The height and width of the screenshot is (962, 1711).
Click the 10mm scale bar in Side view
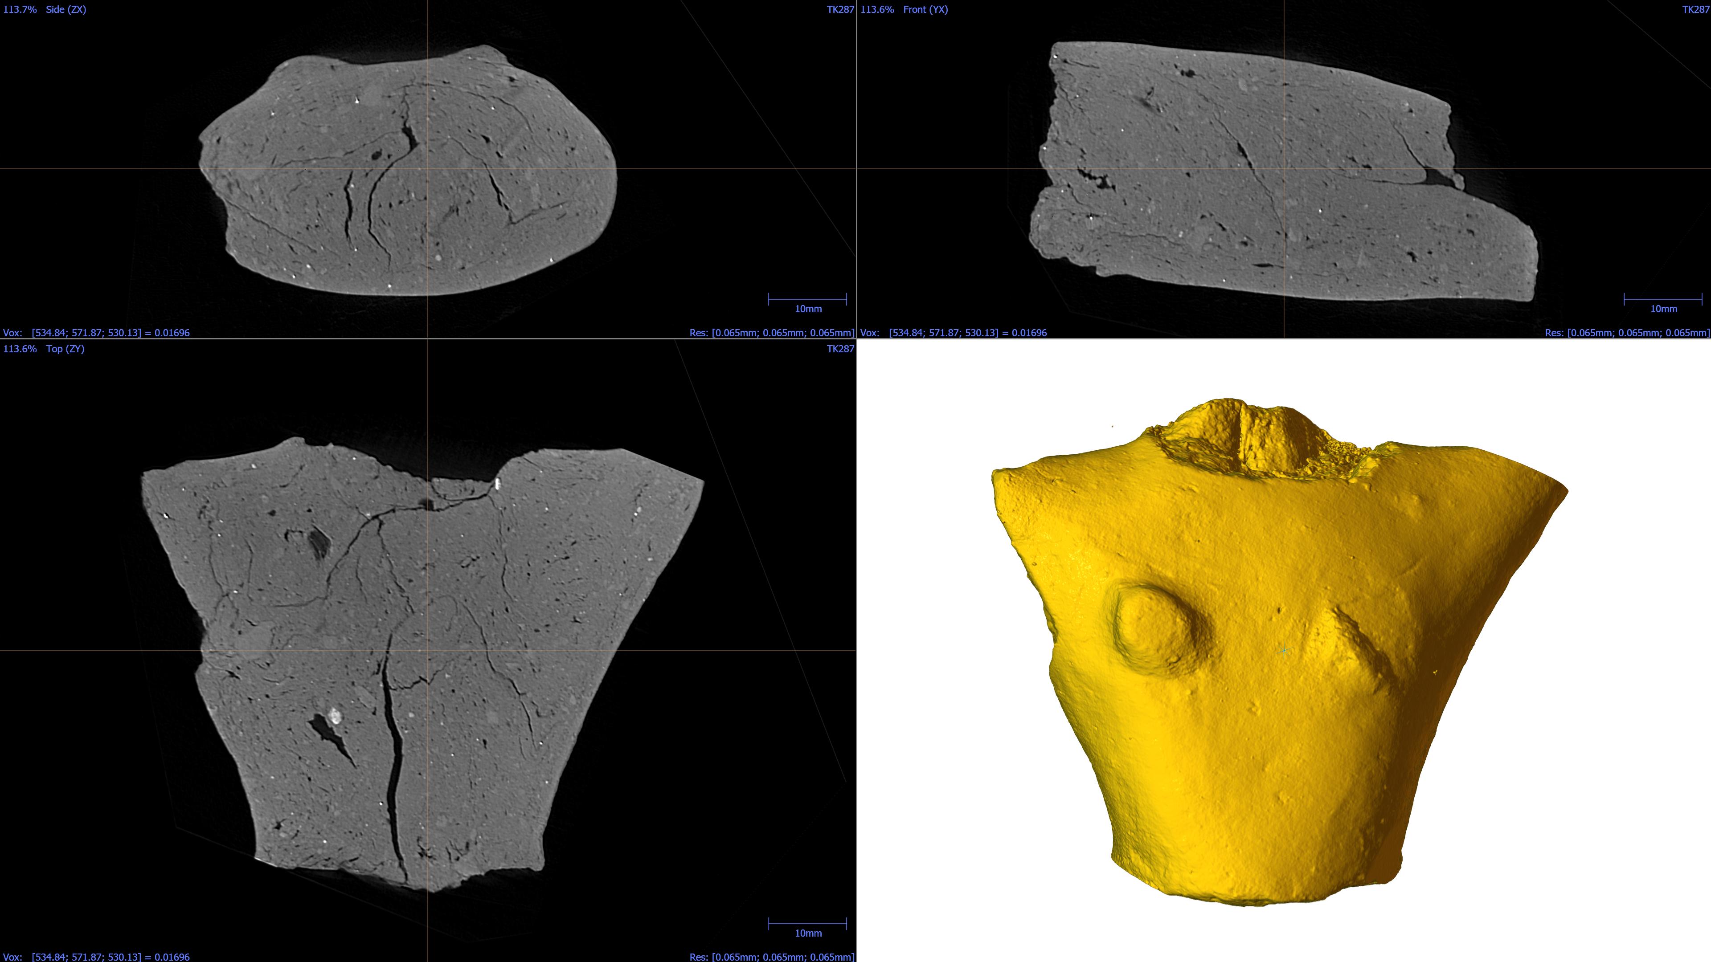808,303
